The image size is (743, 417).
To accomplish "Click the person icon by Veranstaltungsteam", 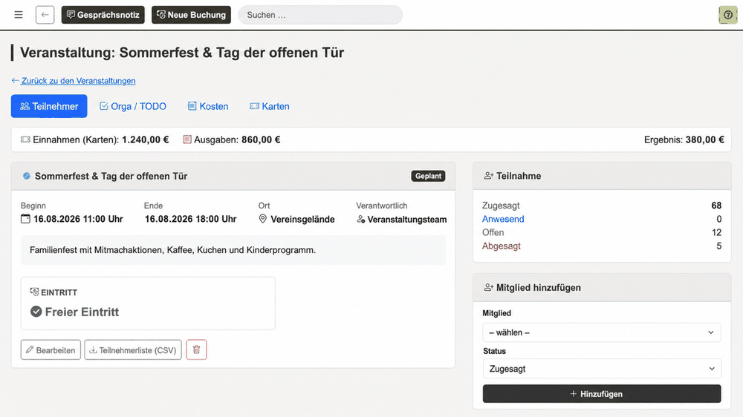I will point(360,219).
